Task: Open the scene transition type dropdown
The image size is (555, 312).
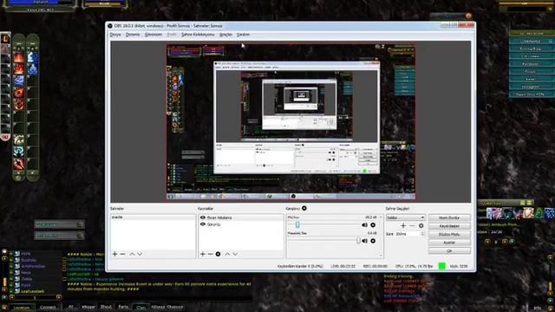Action: click(405, 218)
